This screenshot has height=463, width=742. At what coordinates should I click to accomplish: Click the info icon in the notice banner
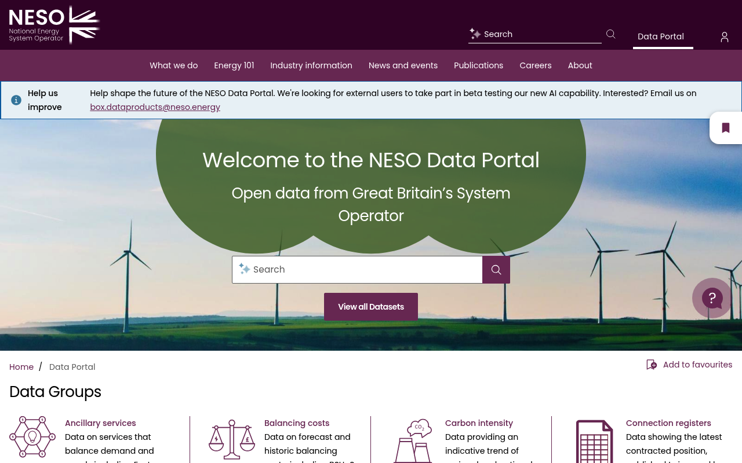coord(16,100)
